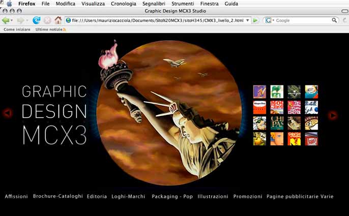Select the orange face illustration thumbnail
The height and width of the screenshot is (216, 349).
pos(277,139)
